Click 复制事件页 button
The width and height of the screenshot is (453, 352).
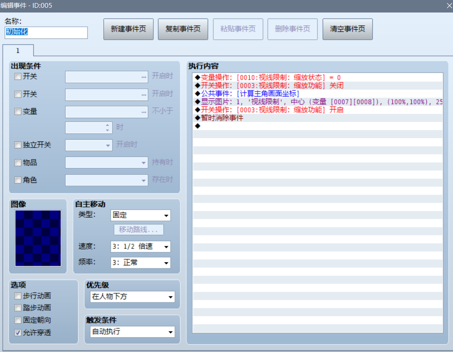click(x=183, y=29)
